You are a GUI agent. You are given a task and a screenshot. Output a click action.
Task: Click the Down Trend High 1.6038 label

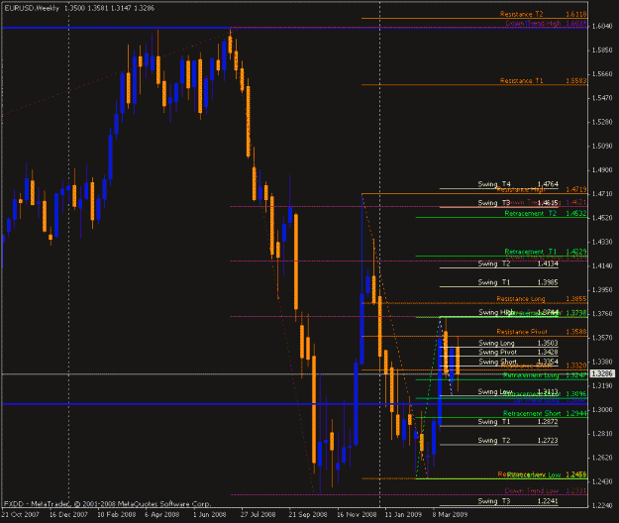(x=547, y=24)
